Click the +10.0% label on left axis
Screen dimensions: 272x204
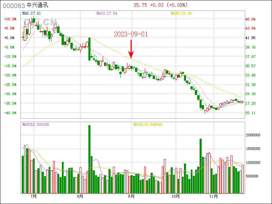pyautogui.click(x=10, y=19)
